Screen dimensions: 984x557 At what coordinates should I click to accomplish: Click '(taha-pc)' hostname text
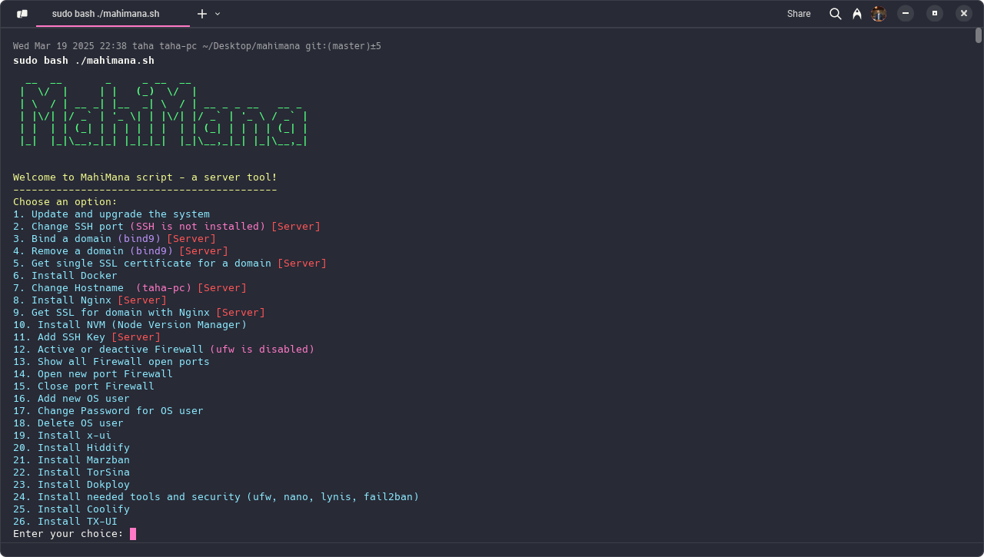pos(164,288)
